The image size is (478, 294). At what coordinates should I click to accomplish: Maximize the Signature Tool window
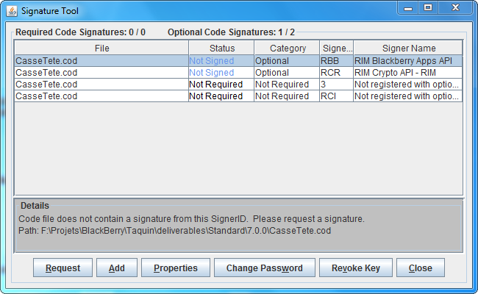pos(428,7)
